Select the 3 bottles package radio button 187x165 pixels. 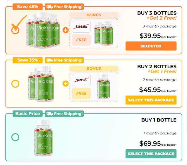pyautogui.click(x=15, y=30)
